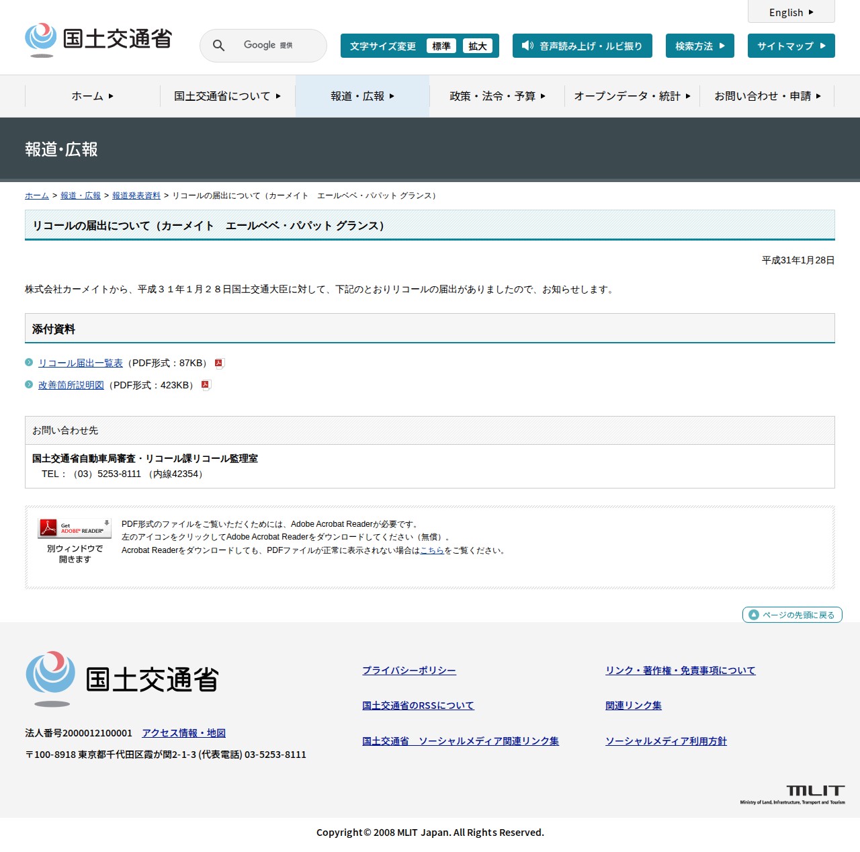Open the 報道・広報 navigation tab
This screenshot has width=860, height=852.
363,96
